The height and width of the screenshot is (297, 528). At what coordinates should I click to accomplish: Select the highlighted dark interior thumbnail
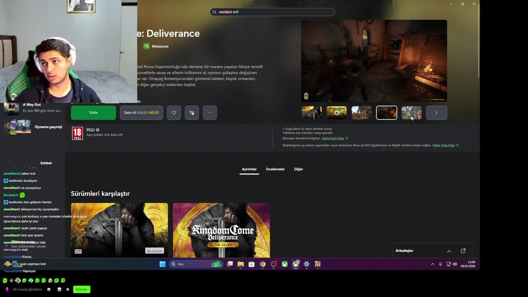tap(387, 113)
